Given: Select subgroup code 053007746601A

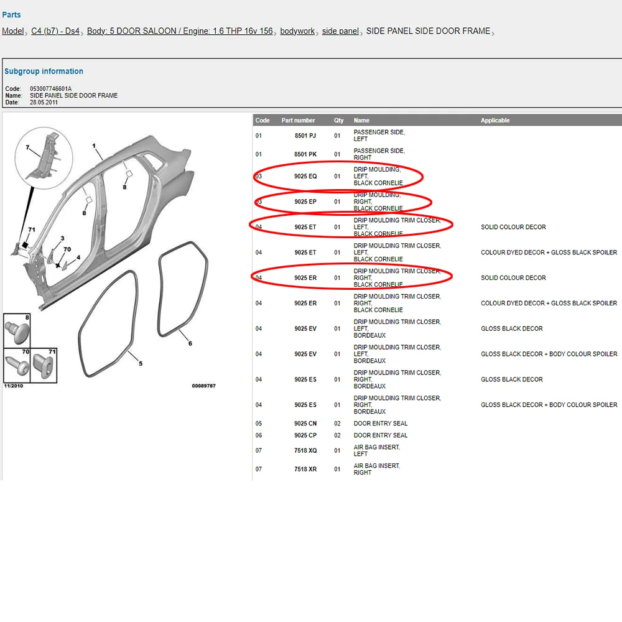Looking at the screenshot, I should 51,88.
